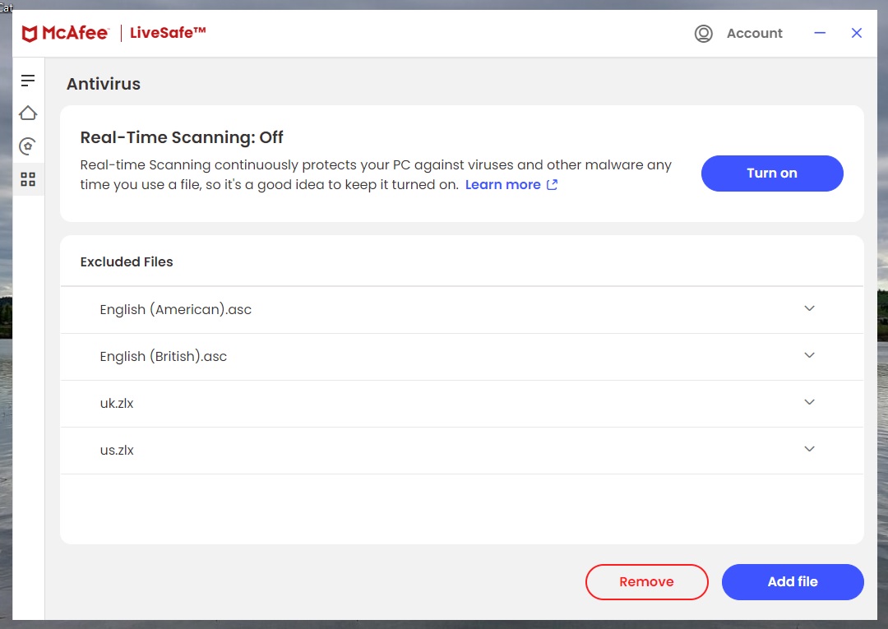Viewport: 888px width, 629px height.
Task: Turn on Real-Time Scanning
Action: (x=772, y=173)
